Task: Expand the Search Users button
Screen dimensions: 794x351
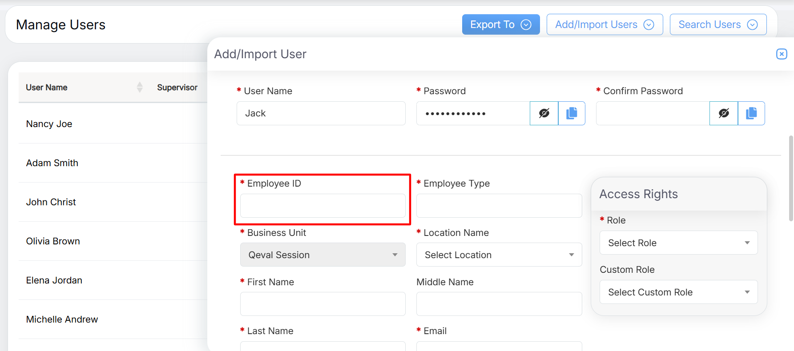Action: [x=717, y=24]
